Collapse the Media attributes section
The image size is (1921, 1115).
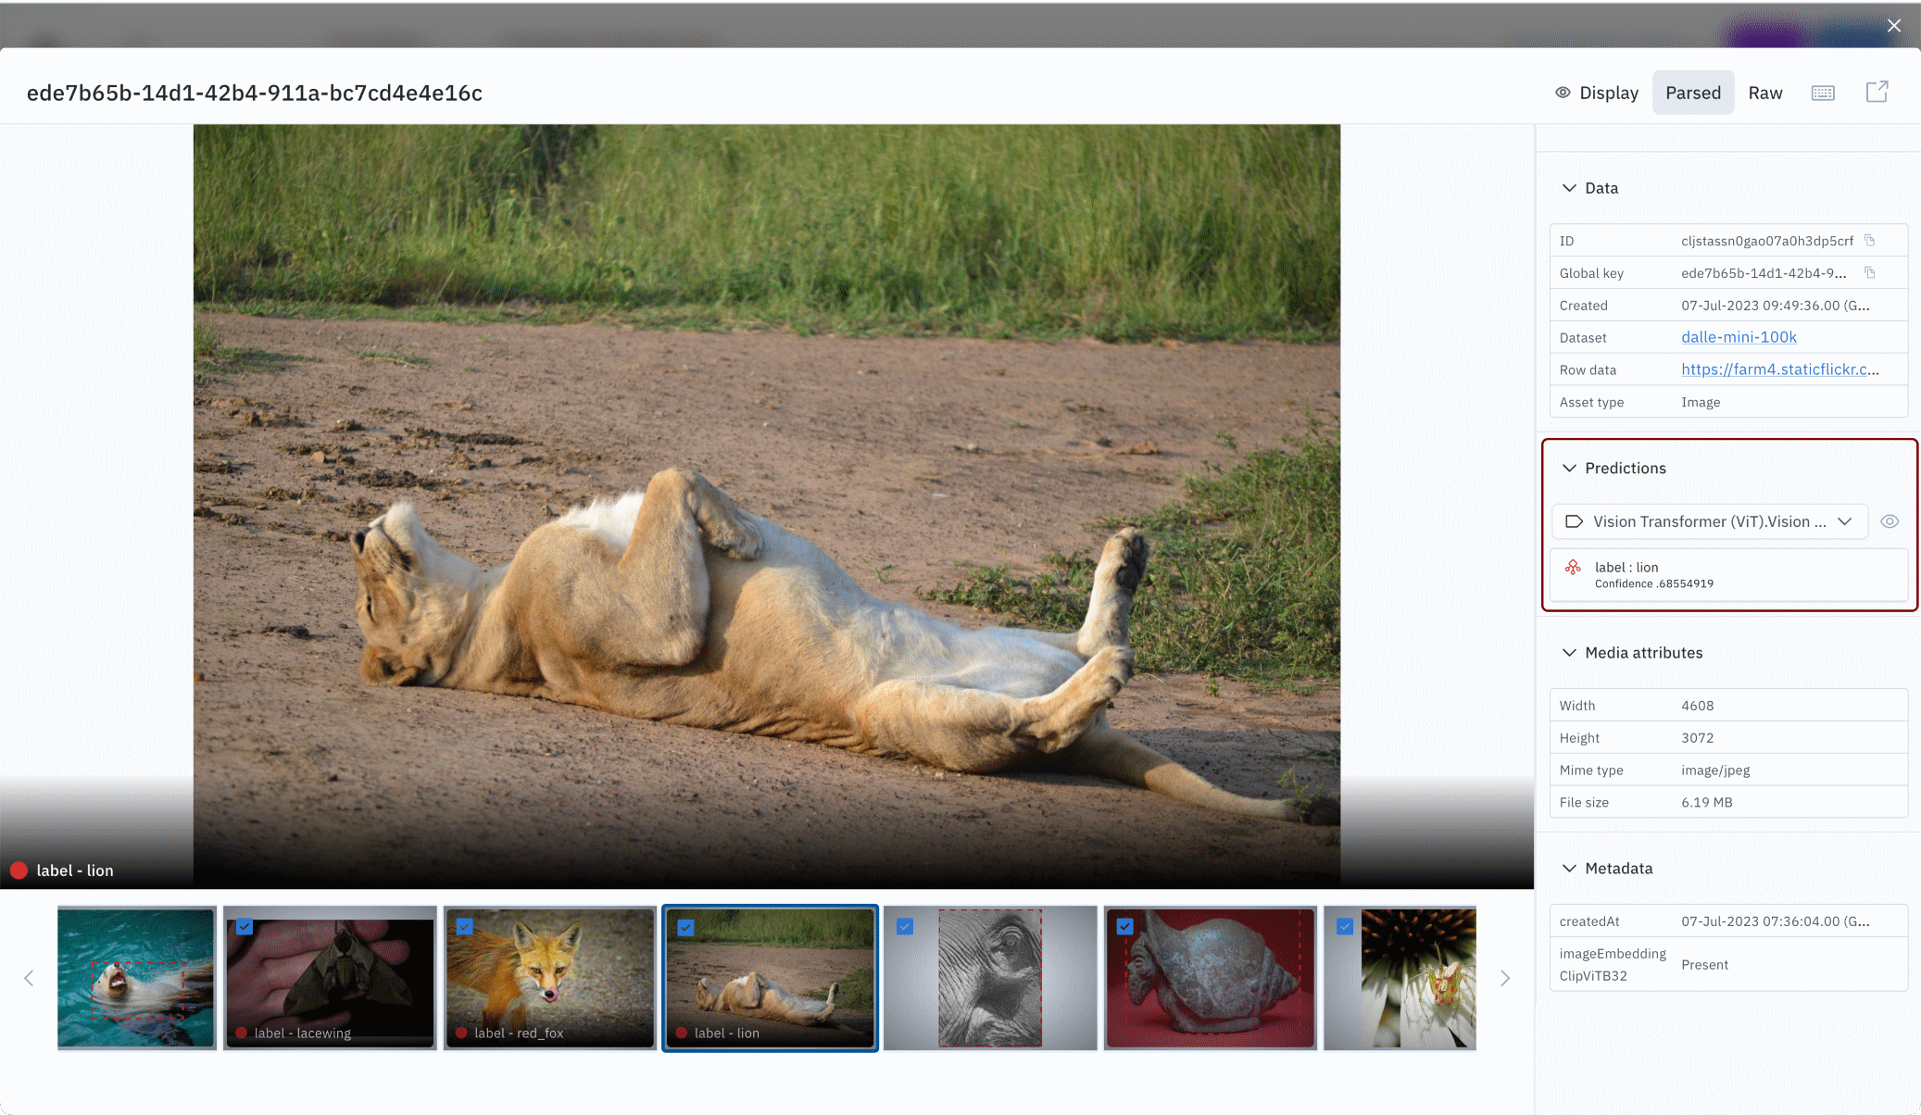point(1569,653)
